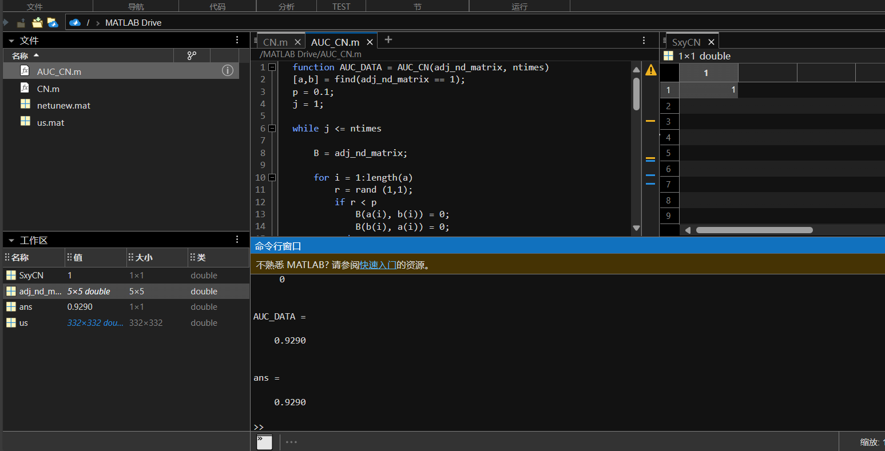Click variable editor scroll left arrow
Viewport: 885px width, 451px height.
click(x=688, y=230)
